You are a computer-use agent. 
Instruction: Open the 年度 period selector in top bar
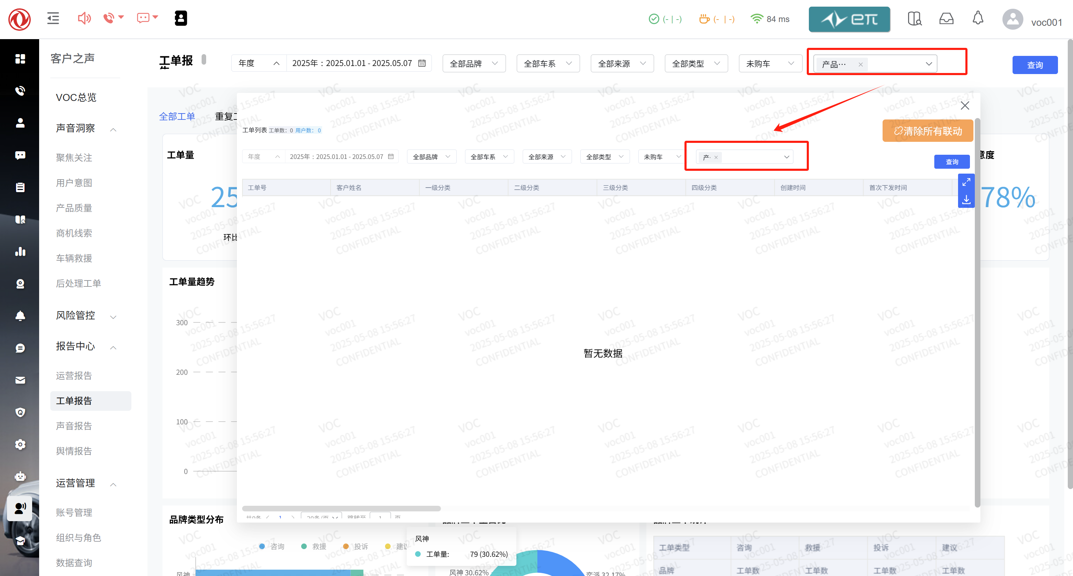point(259,63)
